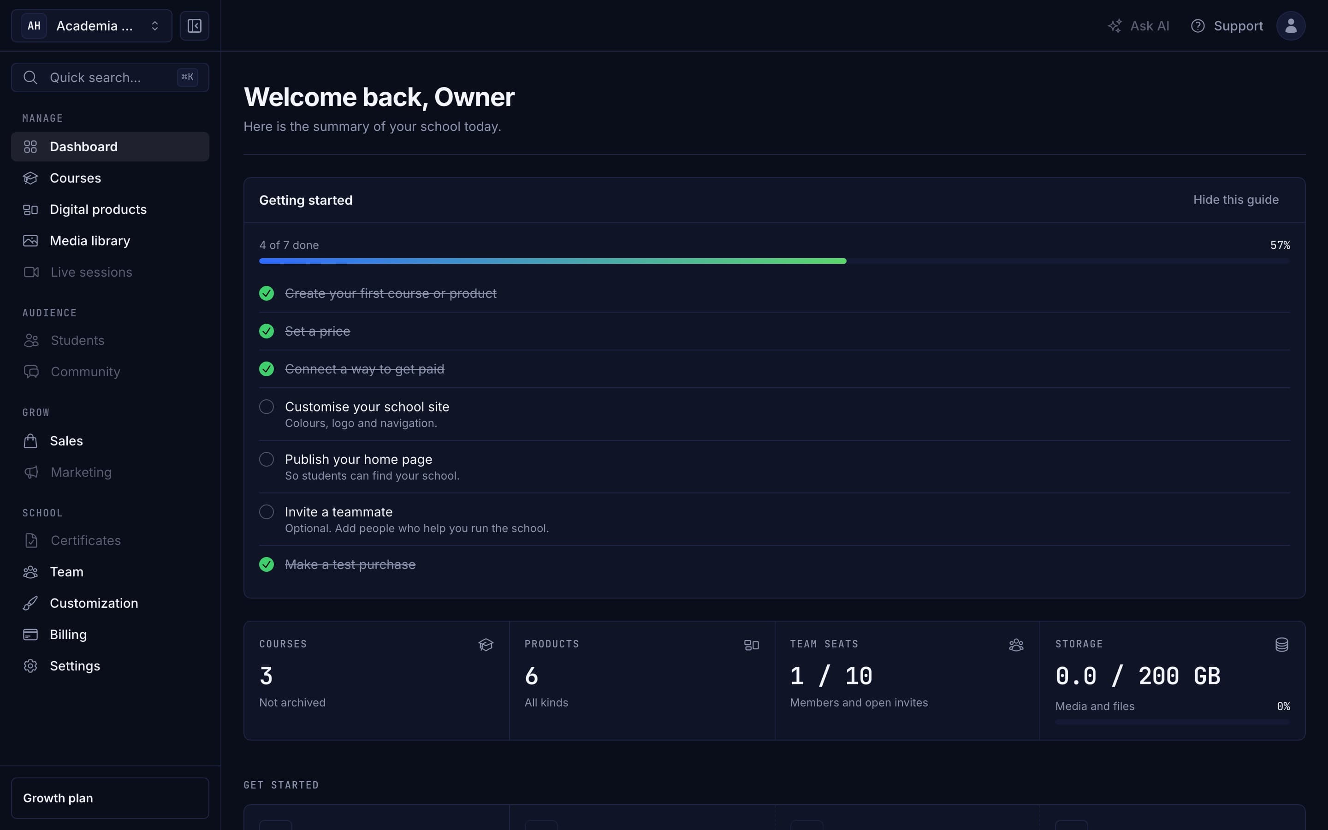Select the Sales menu item
The height and width of the screenshot is (830, 1328).
(x=110, y=441)
